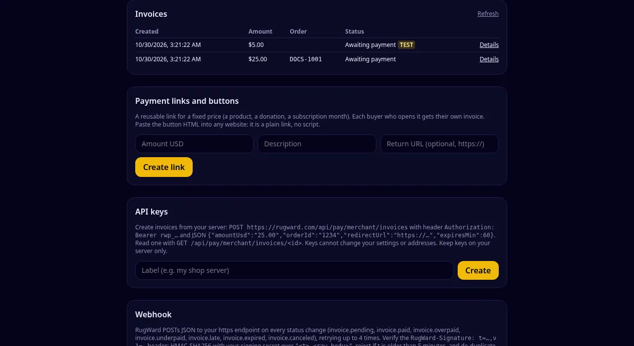Click the Invoices section heading
Screen dimensions: 634x346
(x=151, y=14)
